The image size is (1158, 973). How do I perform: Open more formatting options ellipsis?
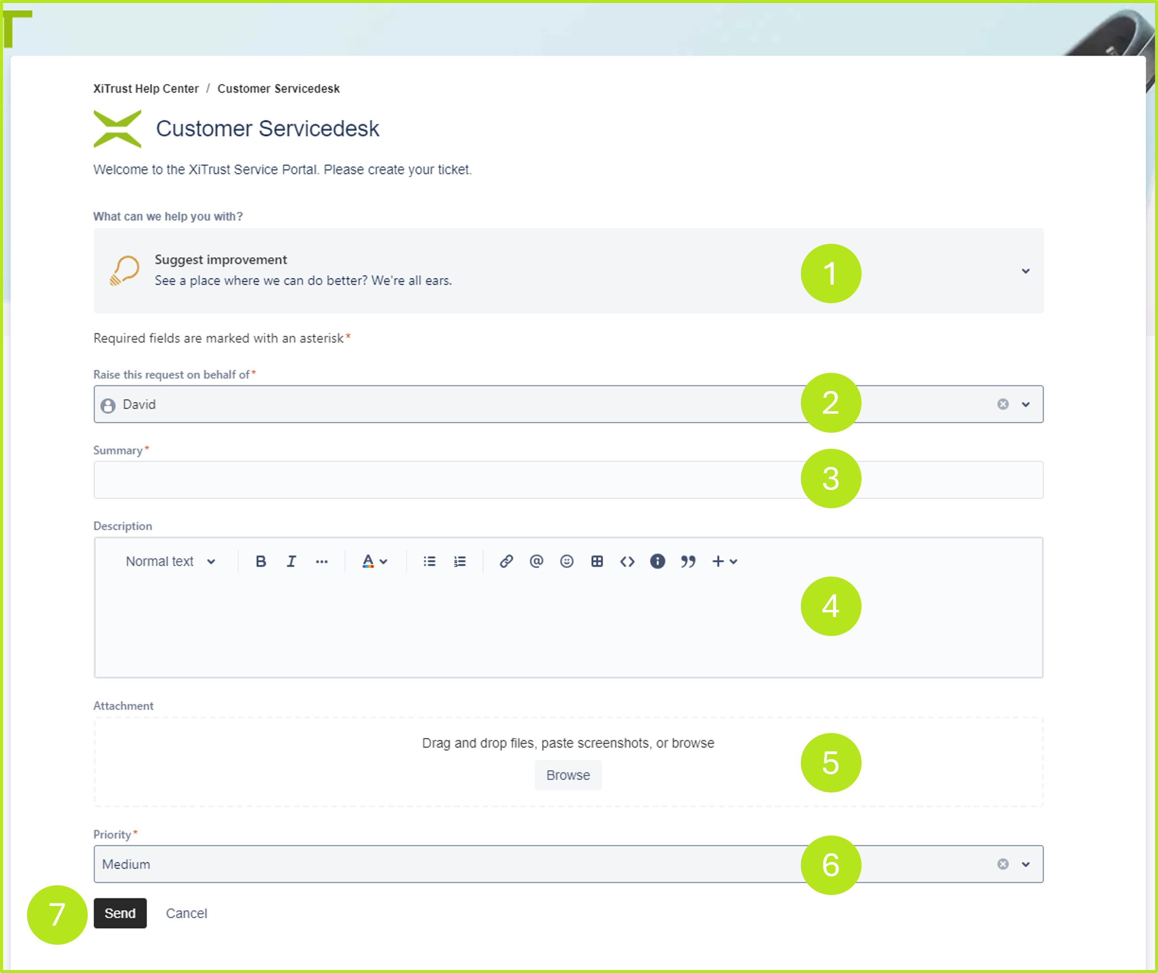(x=321, y=561)
